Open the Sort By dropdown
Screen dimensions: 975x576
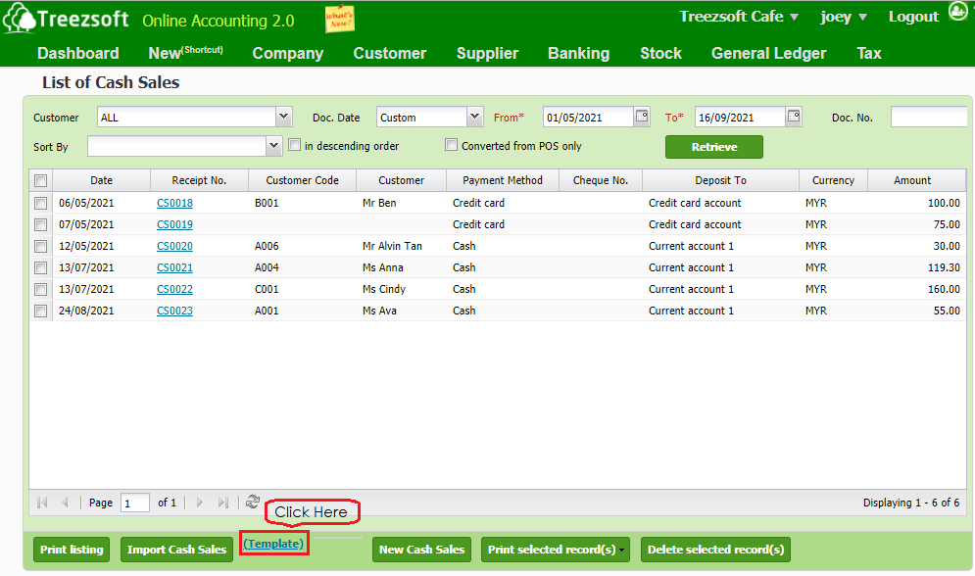click(273, 145)
